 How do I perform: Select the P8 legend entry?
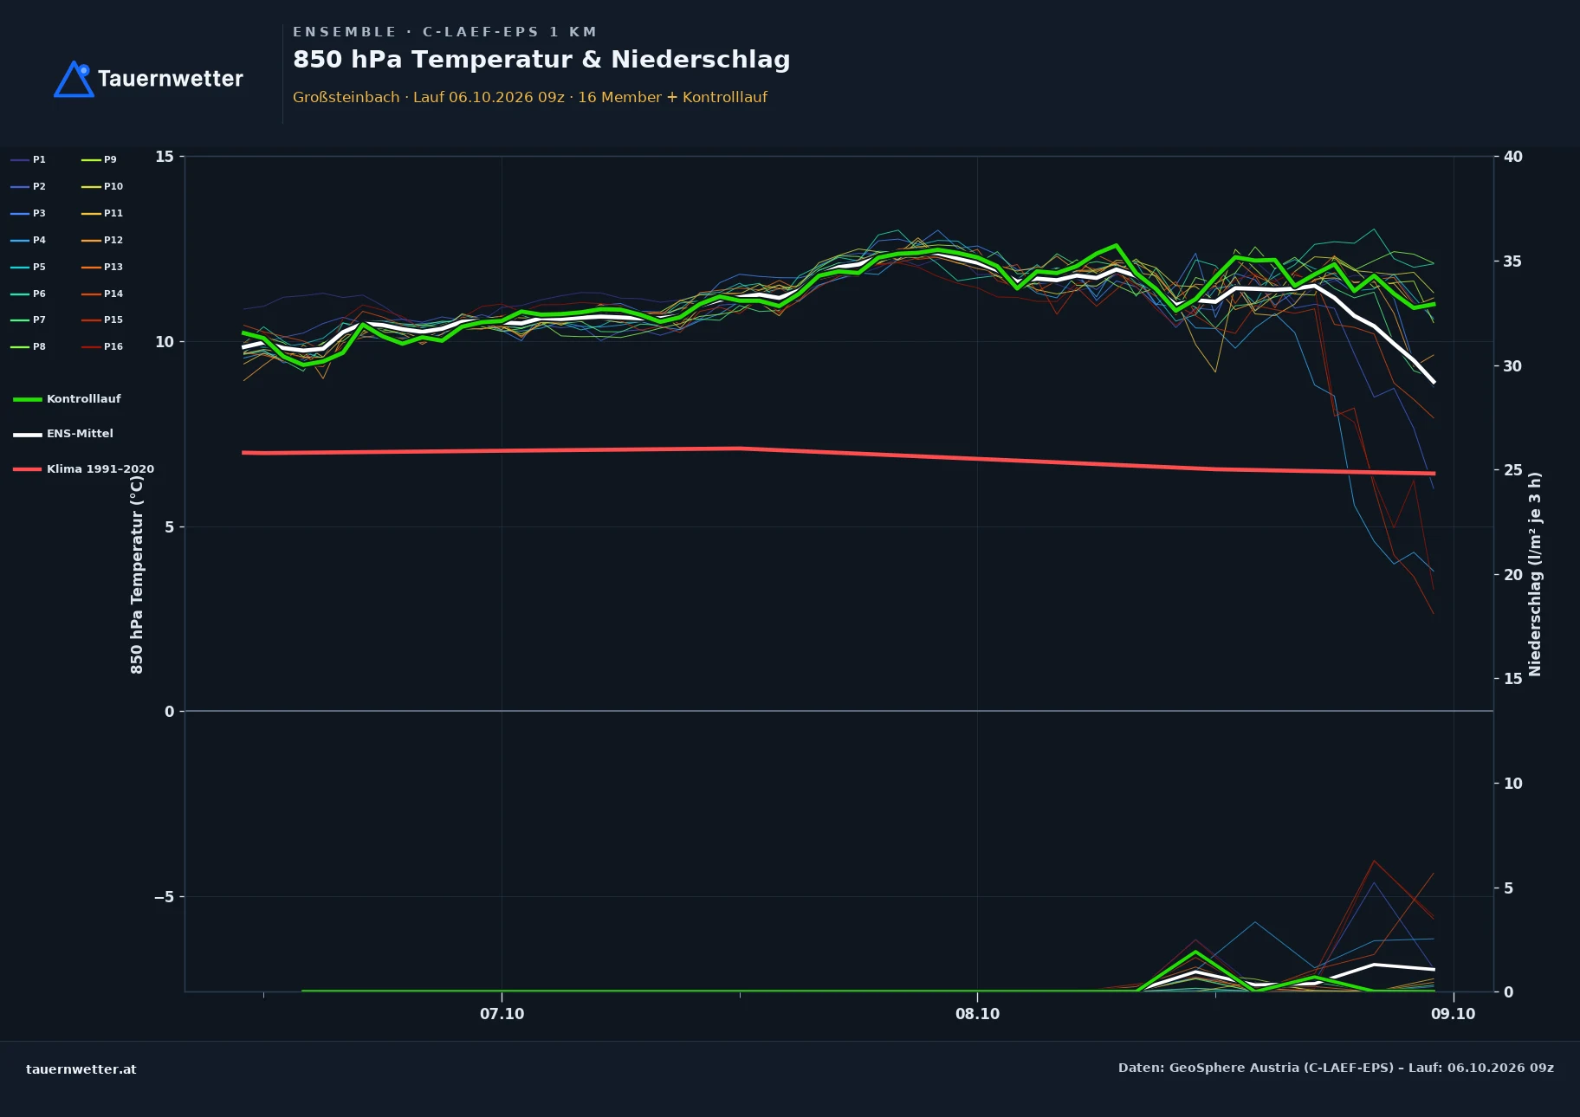(29, 346)
